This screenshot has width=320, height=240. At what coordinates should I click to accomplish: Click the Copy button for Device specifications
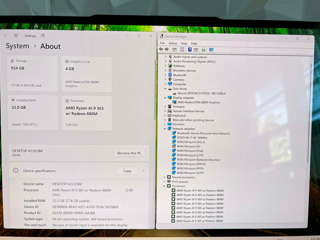pyautogui.click(x=127, y=171)
